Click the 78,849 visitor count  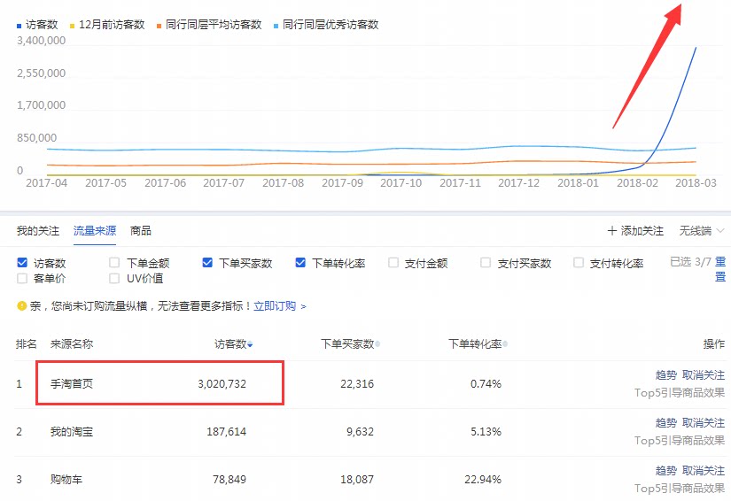229,479
